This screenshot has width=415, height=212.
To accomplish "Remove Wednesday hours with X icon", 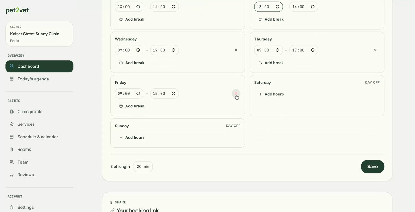I will (236, 50).
